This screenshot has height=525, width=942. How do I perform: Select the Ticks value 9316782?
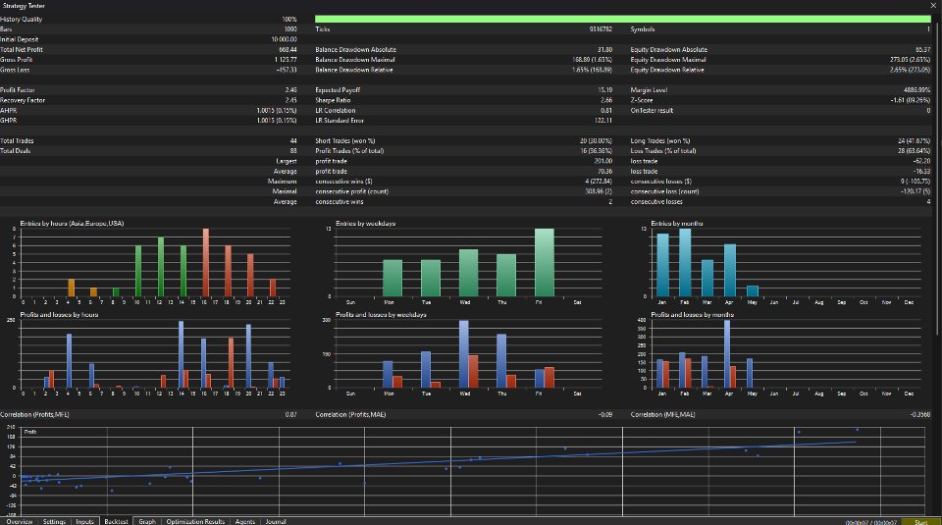[601, 29]
